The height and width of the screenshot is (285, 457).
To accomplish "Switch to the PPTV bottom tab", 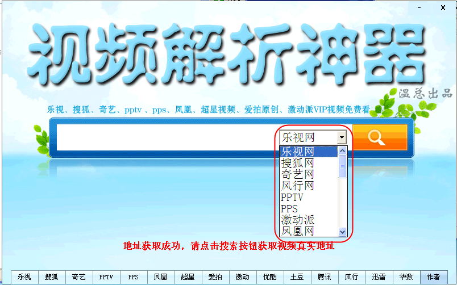I will [106, 276].
